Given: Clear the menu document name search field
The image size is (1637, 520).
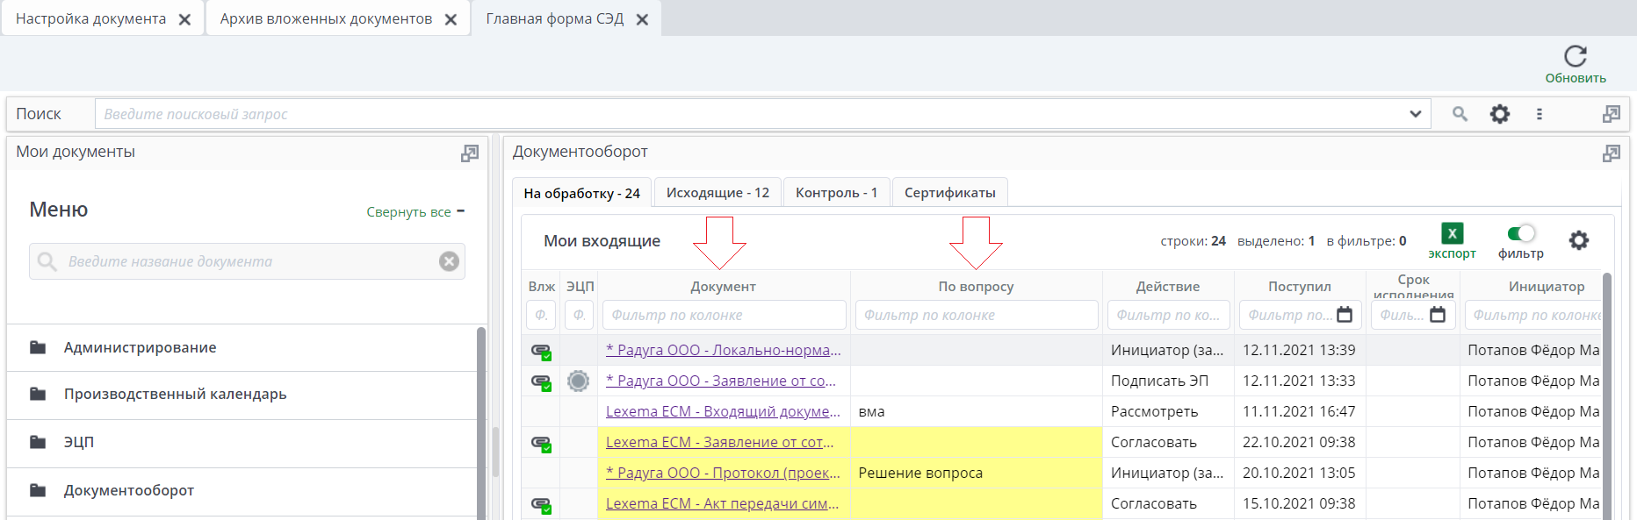Looking at the screenshot, I should [449, 261].
